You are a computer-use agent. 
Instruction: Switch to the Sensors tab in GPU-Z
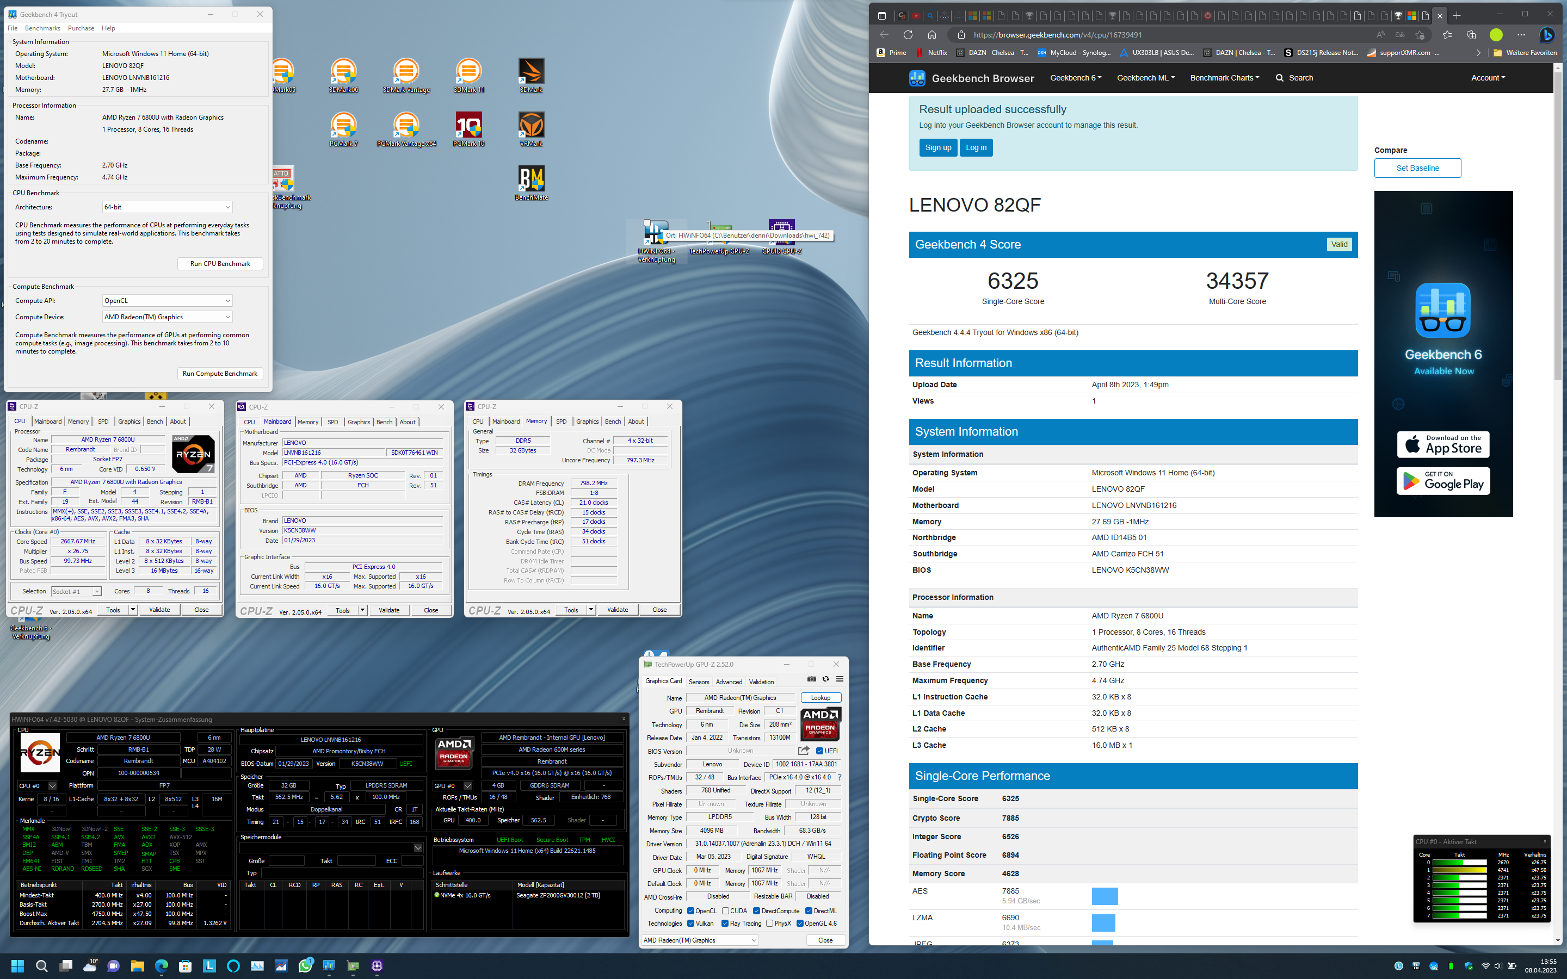(x=699, y=682)
